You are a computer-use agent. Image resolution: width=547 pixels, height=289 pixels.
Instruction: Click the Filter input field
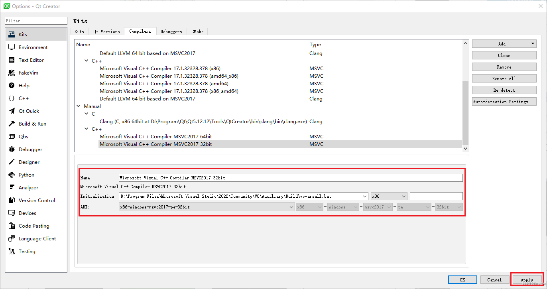click(x=36, y=21)
